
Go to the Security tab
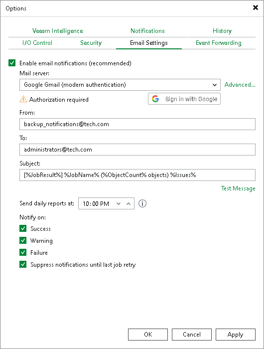point(91,43)
